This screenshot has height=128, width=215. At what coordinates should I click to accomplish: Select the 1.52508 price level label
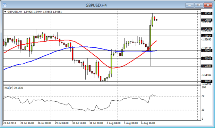(207, 59)
